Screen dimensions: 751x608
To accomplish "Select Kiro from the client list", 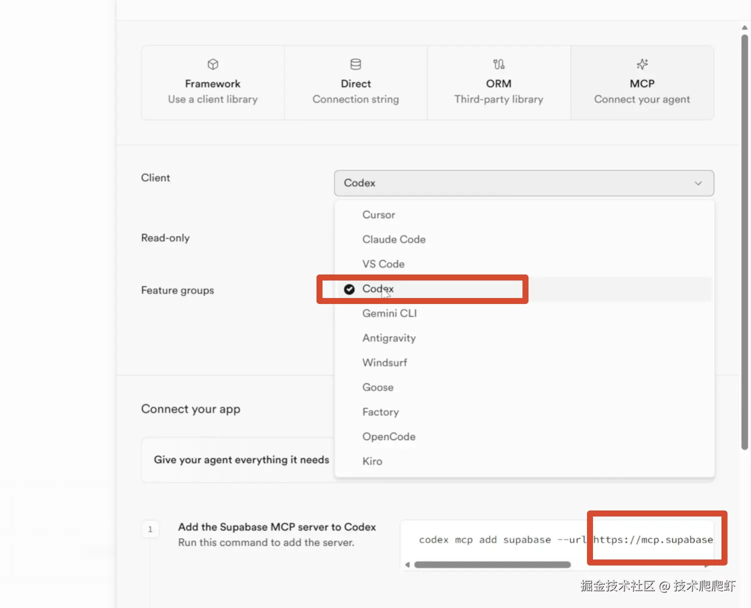I will (x=372, y=461).
